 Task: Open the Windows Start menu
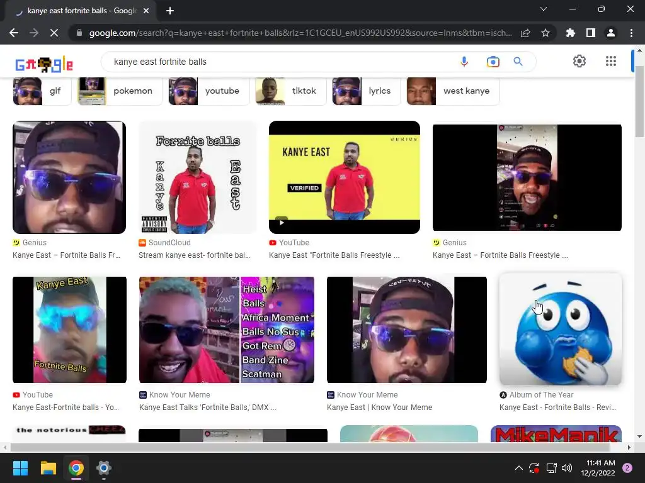click(x=20, y=468)
